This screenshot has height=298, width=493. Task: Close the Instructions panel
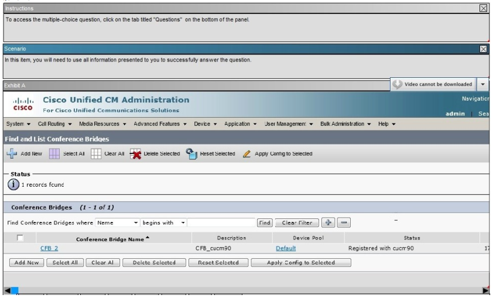pos(483,8)
